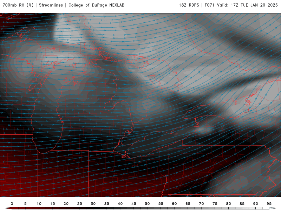The width and height of the screenshot is (281, 210).
Task: Click the 30 label on legend
Action: coord(93,204)
